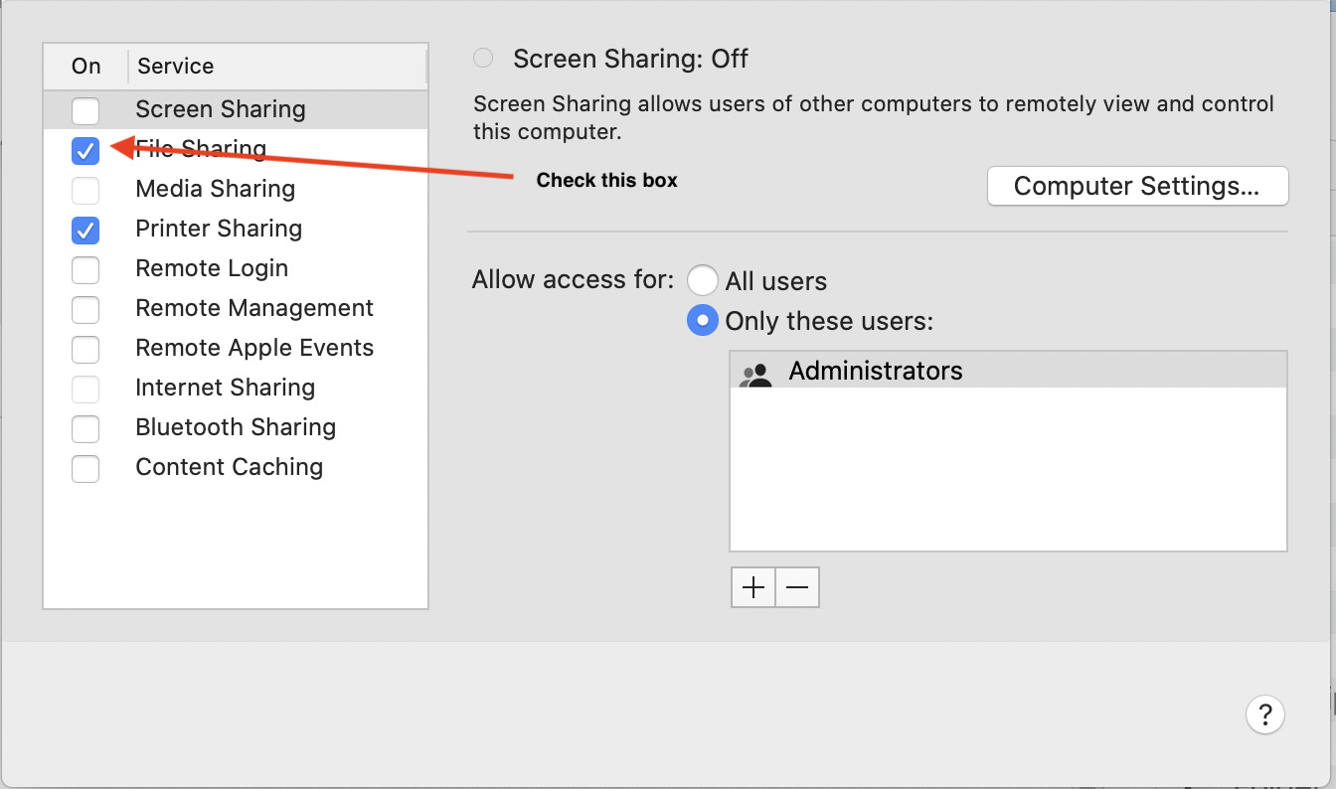Select the Printer Sharing service row

236,229
